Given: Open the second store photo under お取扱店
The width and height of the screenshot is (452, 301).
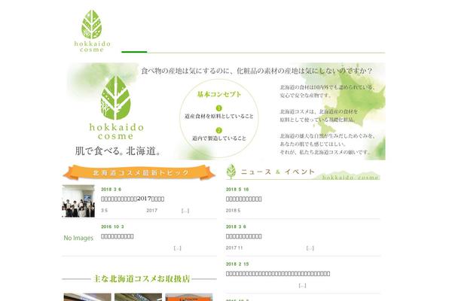Looking at the screenshot, I should [138, 297].
